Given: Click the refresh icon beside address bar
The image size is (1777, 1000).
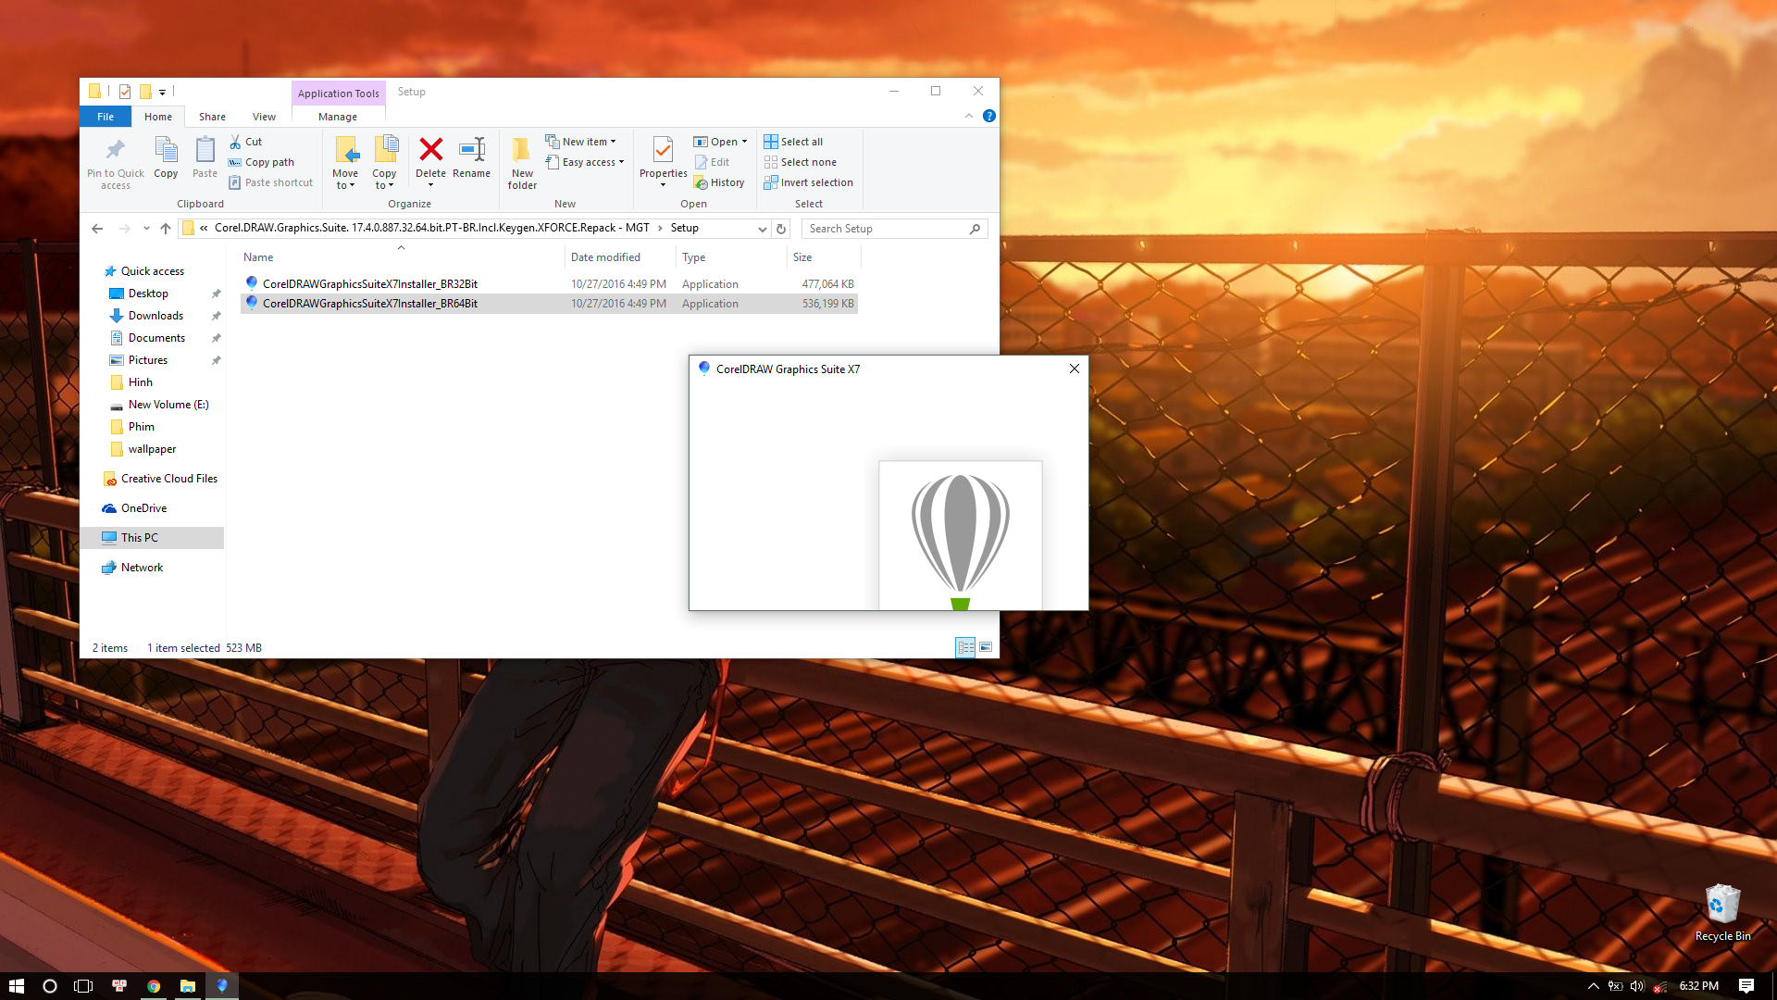Looking at the screenshot, I should point(781,229).
